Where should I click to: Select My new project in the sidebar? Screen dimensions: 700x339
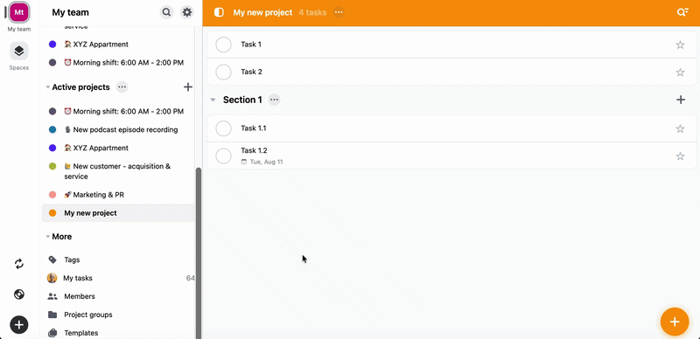coord(118,213)
